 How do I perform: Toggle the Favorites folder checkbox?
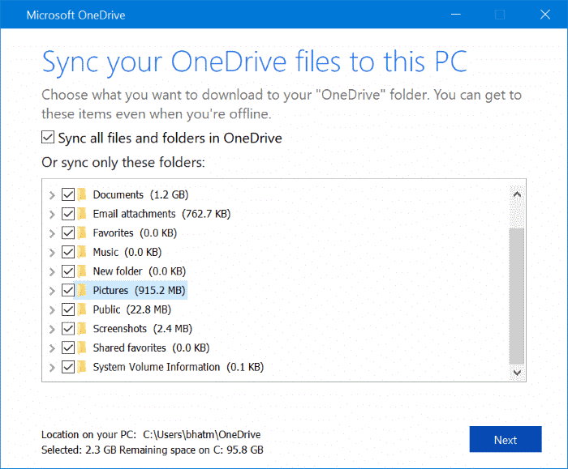point(68,232)
